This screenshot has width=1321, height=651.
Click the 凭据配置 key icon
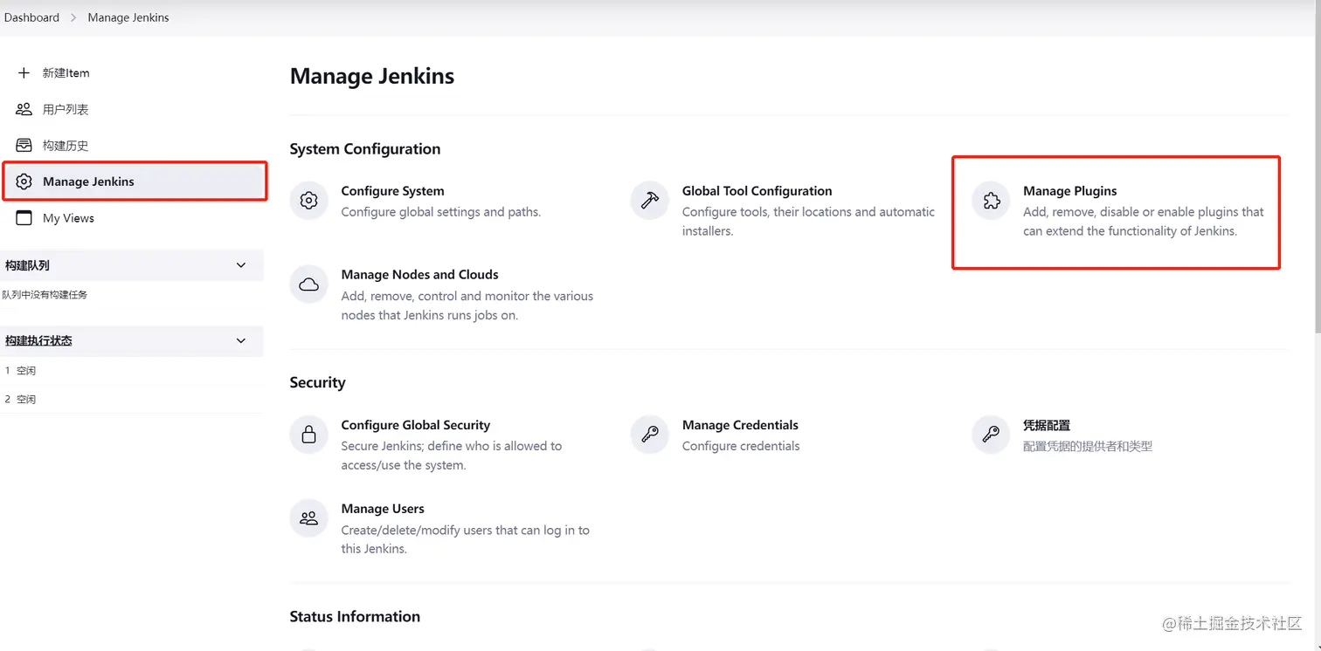pos(991,435)
